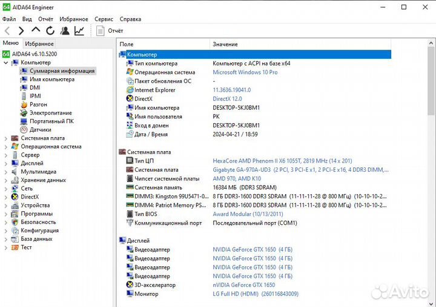
Task: Click the Безопасность shield icon
Action: (15, 222)
